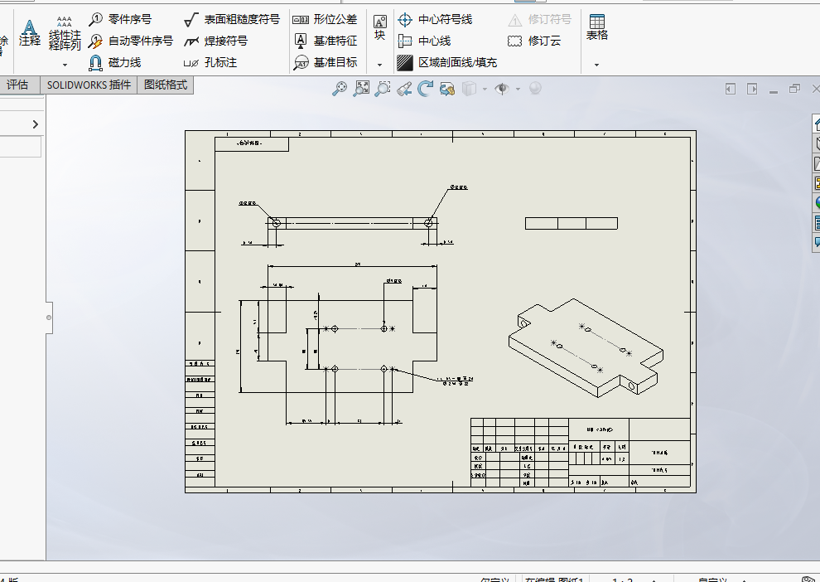Open the 表格 tables tool
Screen dimensions: 820x582
596,27
